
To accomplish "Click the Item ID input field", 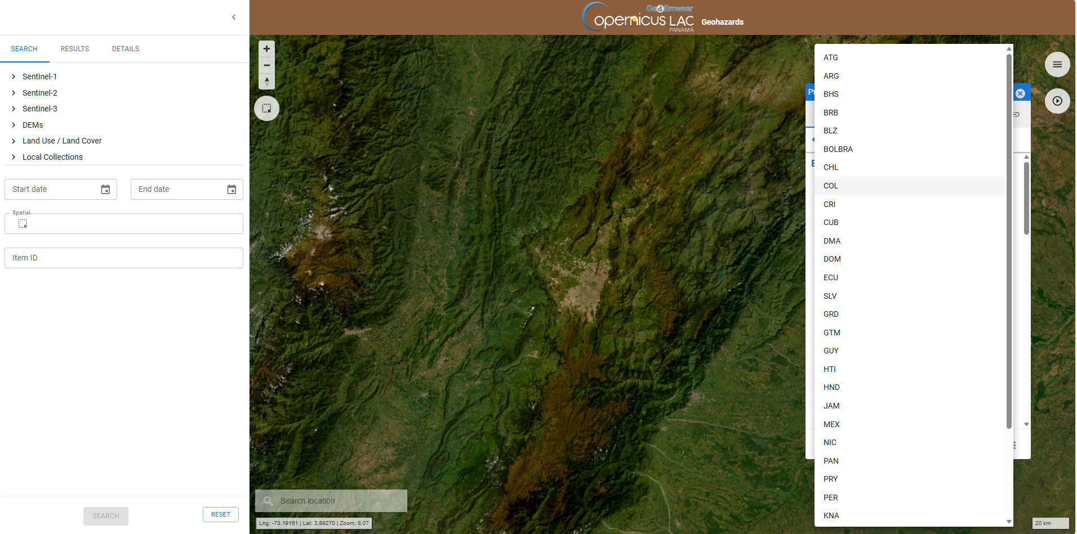I will point(124,258).
